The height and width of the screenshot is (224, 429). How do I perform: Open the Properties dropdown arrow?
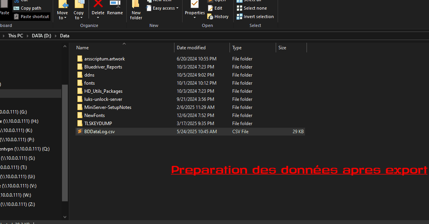(194, 18)
